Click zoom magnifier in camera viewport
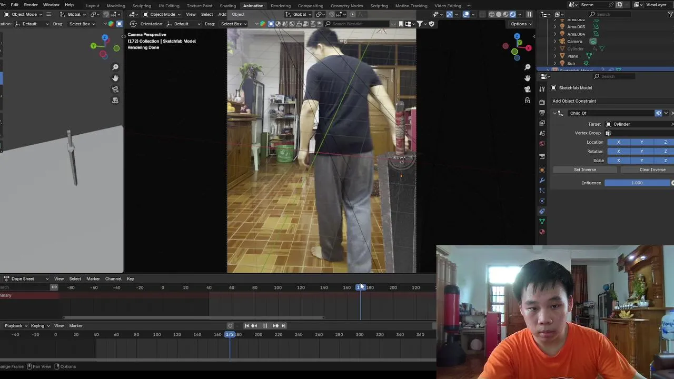Viewport: 674px width, 379px height. pyautogui.click(x=527, y=67)
